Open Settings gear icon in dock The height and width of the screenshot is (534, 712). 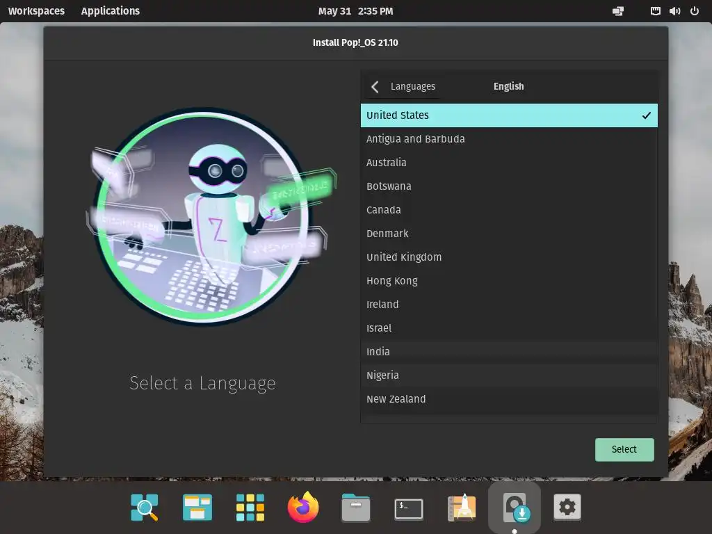pos(567,507)
